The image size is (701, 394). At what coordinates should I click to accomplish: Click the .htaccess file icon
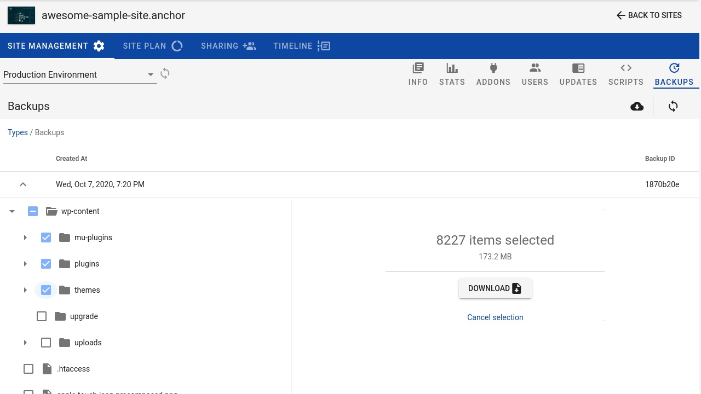[47, 369]
